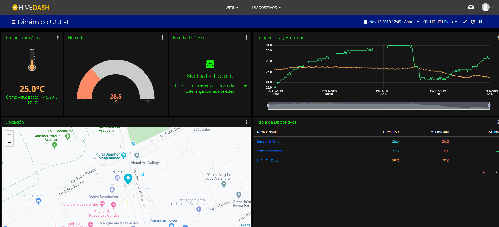The width and height of the screenshot is (499, 227).
Task: Open the Sensor Exterior device link
Action: tap(269, 151)
